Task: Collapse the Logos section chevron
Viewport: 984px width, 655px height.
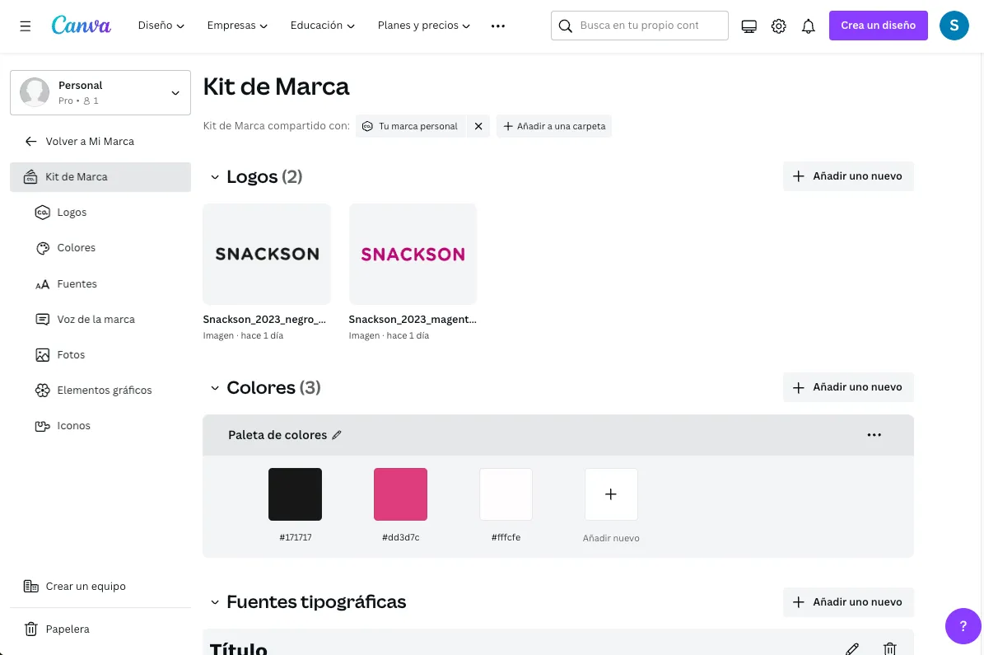Action: pyautogui.click(x=215, y=177)
